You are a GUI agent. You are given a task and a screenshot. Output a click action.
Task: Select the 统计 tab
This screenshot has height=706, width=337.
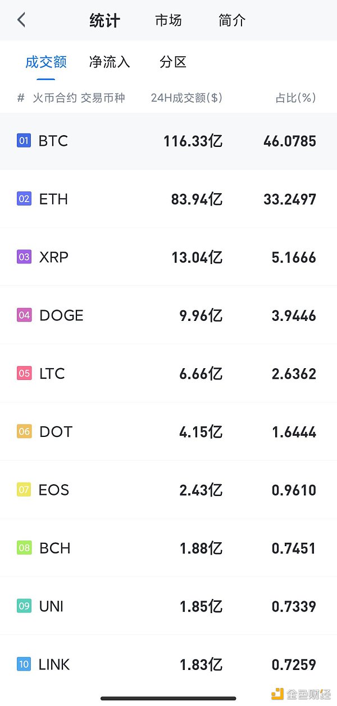pyautogui.click(x=105, y=21)
